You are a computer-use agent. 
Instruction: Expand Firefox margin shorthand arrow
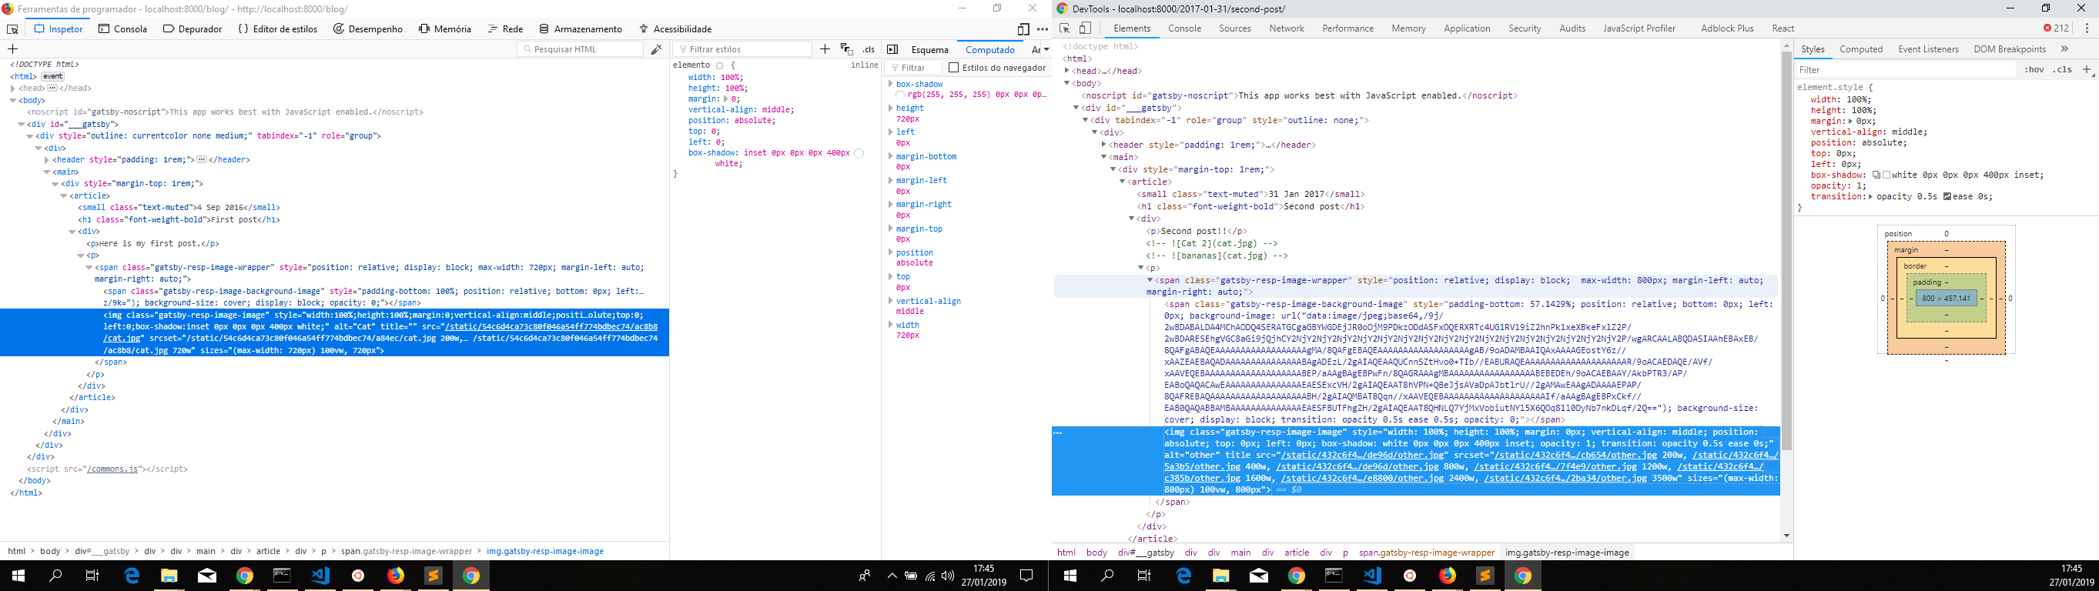[x=725, y=99]
